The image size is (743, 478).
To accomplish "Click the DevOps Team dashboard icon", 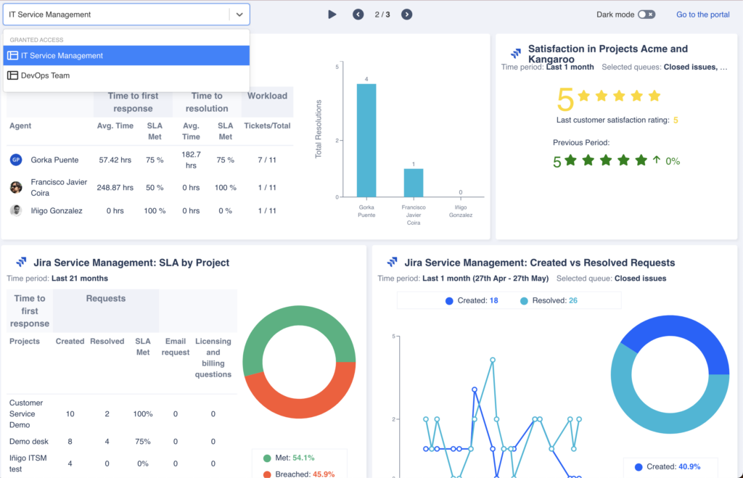I will [13, 75].
